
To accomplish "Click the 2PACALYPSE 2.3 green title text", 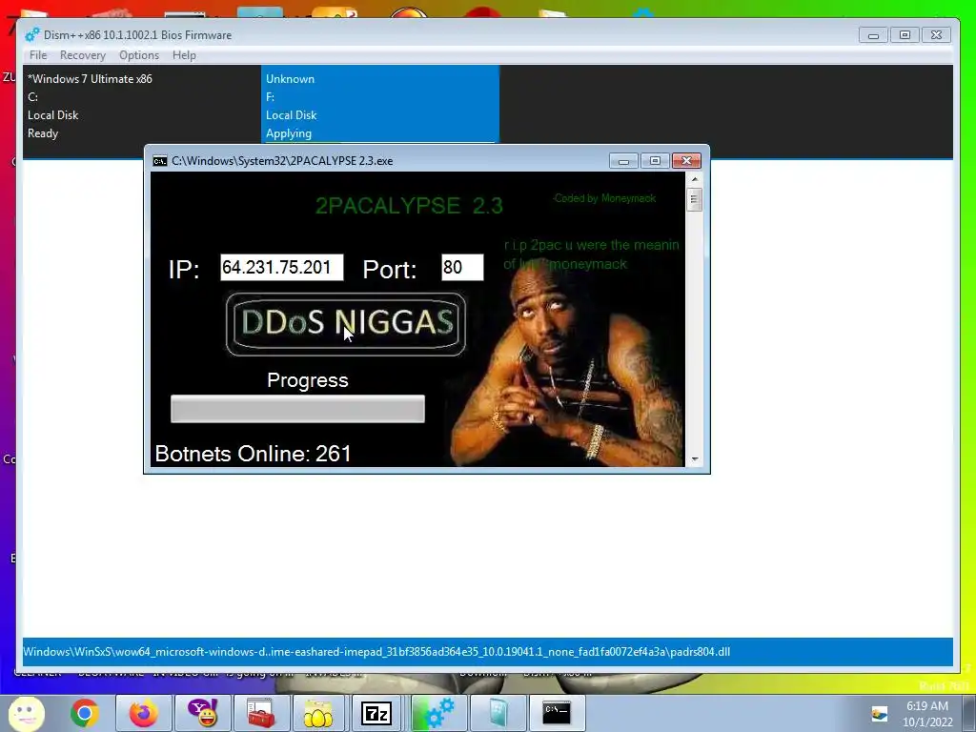I will 409,206.
